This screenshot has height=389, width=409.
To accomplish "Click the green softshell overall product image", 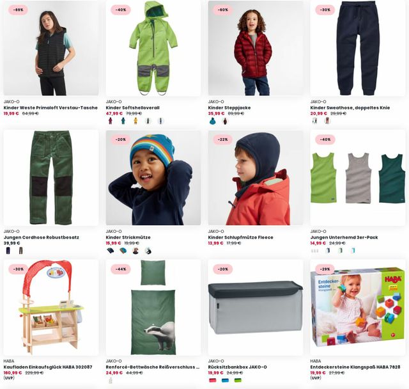I will 153,48.
